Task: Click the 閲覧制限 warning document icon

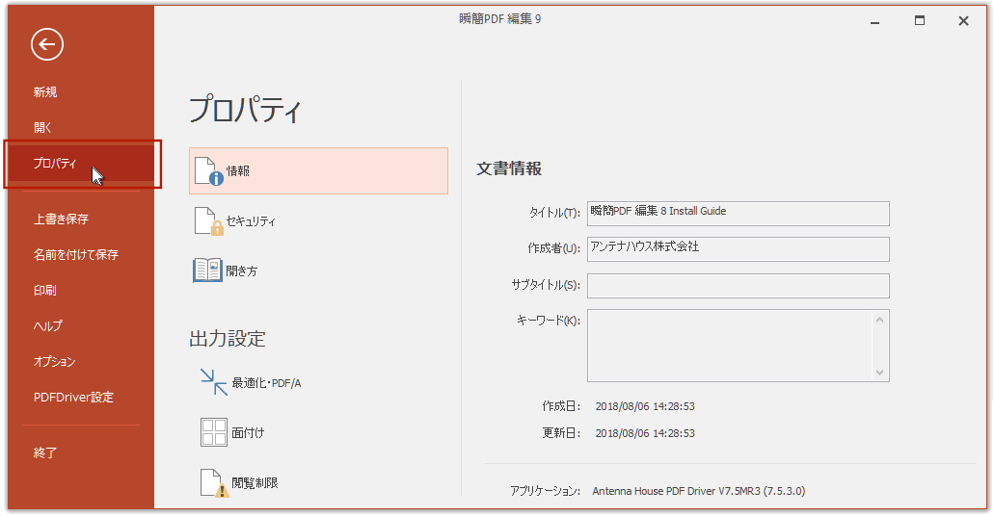Action: (214, 483)
